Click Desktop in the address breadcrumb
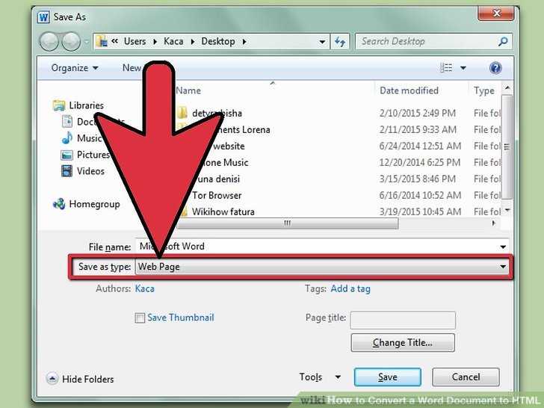Viewport: 544px width, 408px height. tap(218, 42)
